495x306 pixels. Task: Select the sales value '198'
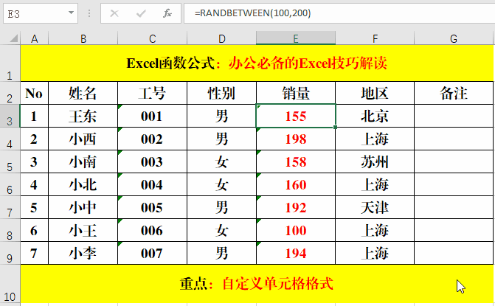(x=296, y=139)
